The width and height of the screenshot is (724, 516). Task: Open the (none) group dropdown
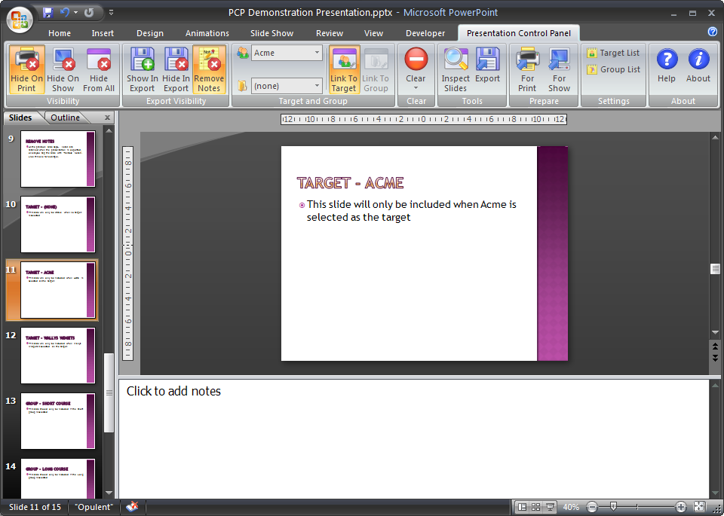point(317,86)
